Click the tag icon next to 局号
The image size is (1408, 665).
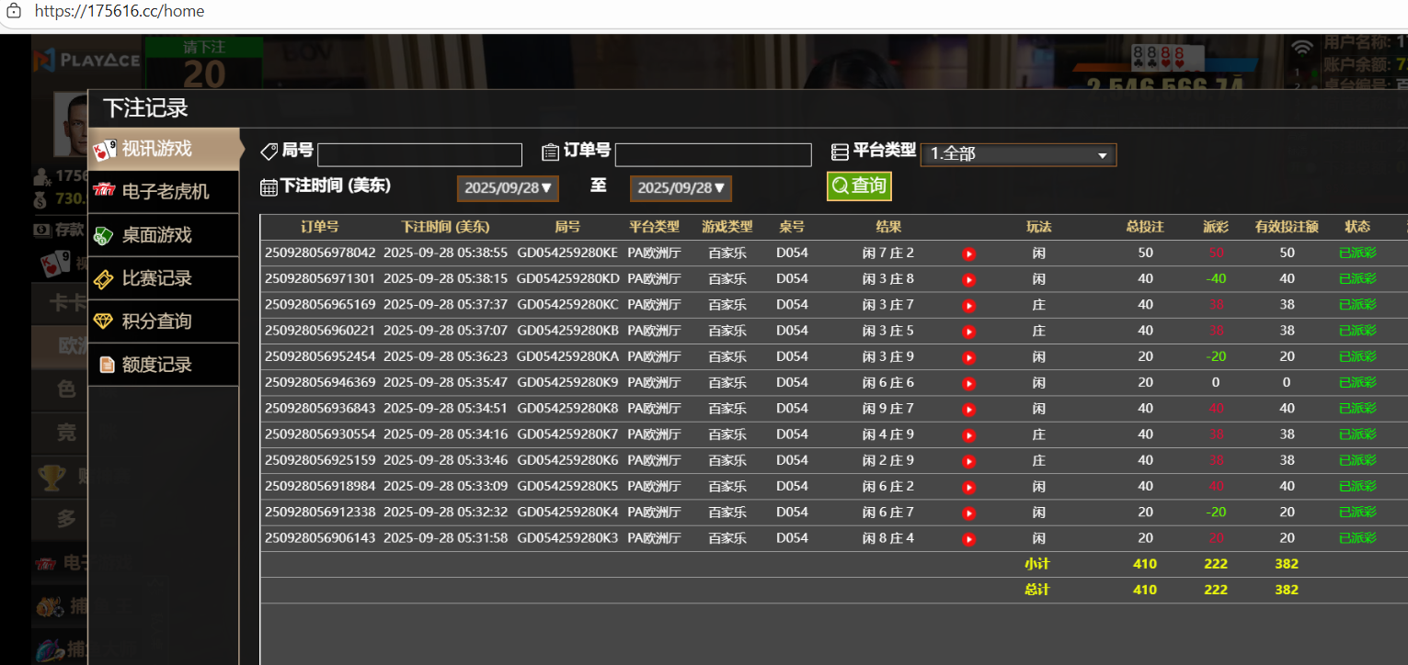point(269,152)
